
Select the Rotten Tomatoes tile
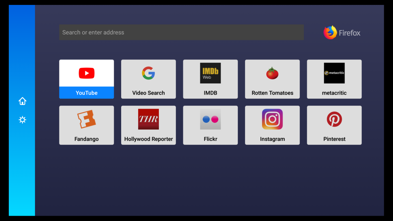[x=272, y=79]
